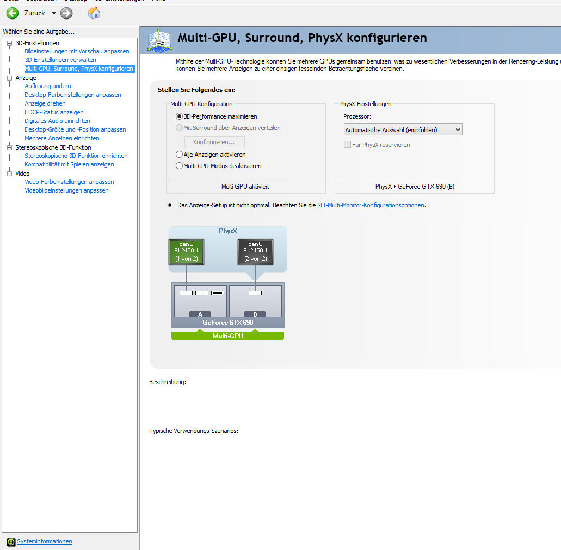Open Auflösung ändern
Image resolution: width=561 pixels, height=550 pixels.
[x=47, y=86]
